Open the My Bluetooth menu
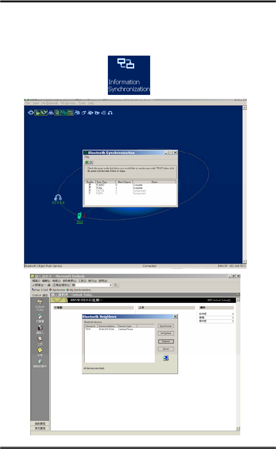 (x=50, y=103)
